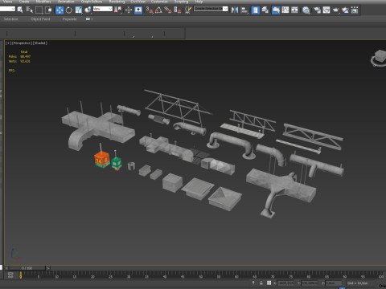Open the Animation menu

click(66, 2)
